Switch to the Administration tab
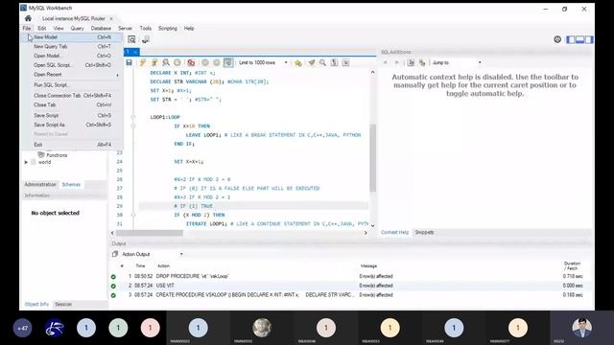Image resolution: width=614 pixels, height=345 pixels. [x=40, y=184]
